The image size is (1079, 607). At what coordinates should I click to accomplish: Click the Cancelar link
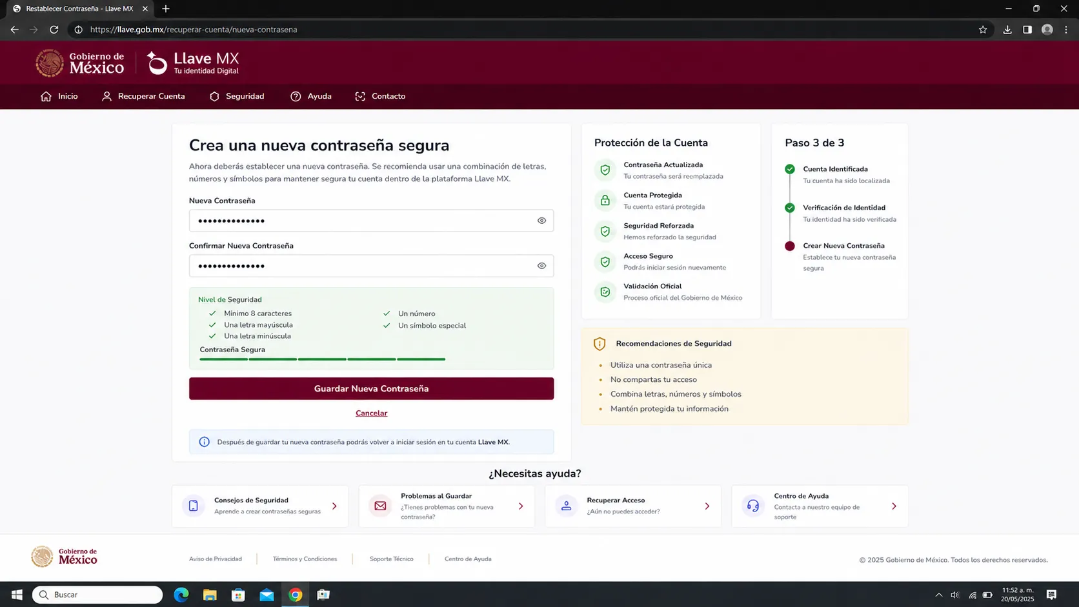click(x=371, y=413)
